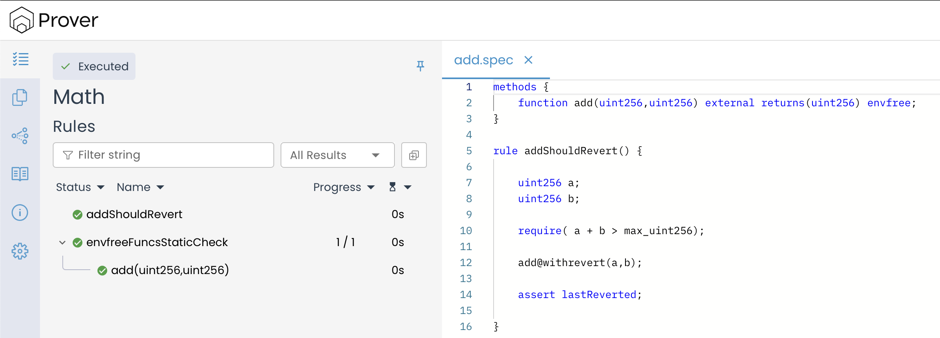Sort rules by Name column
This screenshot has height=338, width=940.
[x=140, y=187]
